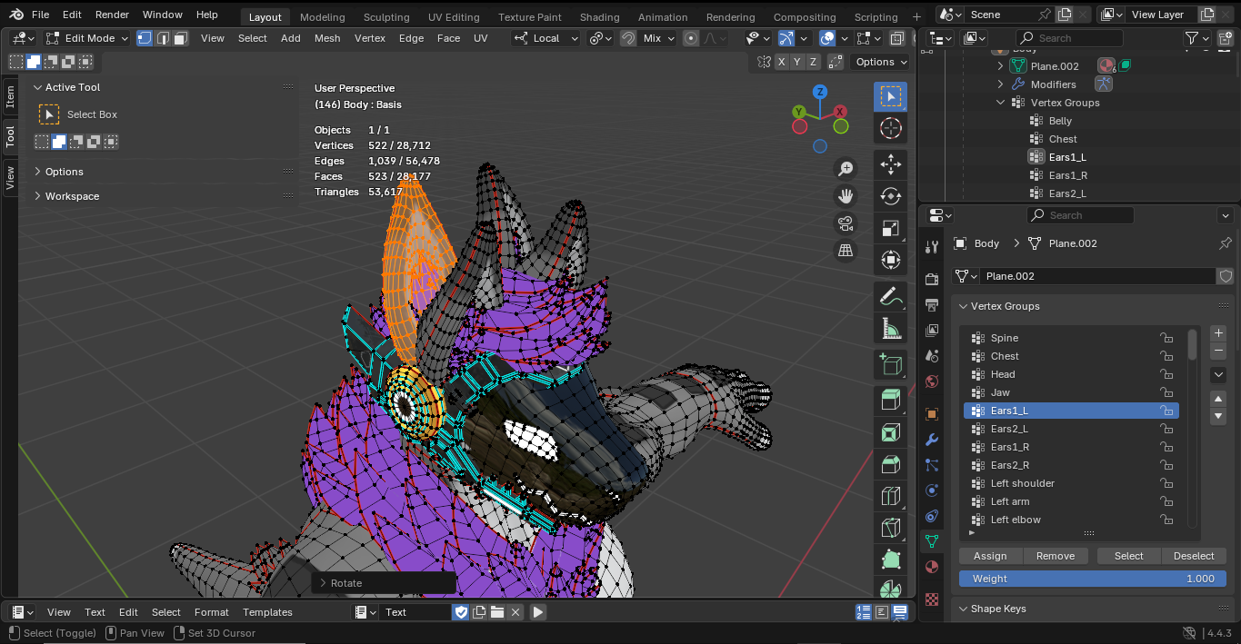
Task: Switch to the Sculpting workspace tab
Action: point(388,17)
